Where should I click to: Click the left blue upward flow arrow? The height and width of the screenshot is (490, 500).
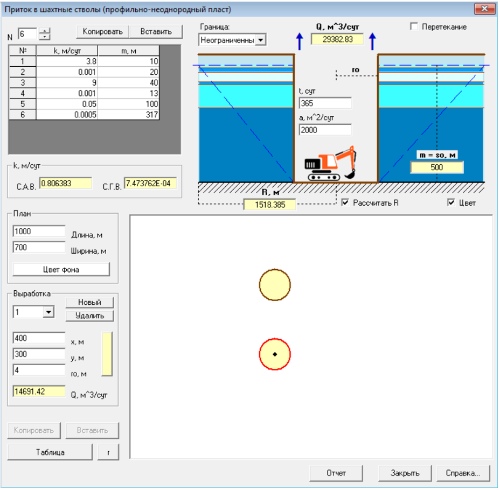point(300,41)
